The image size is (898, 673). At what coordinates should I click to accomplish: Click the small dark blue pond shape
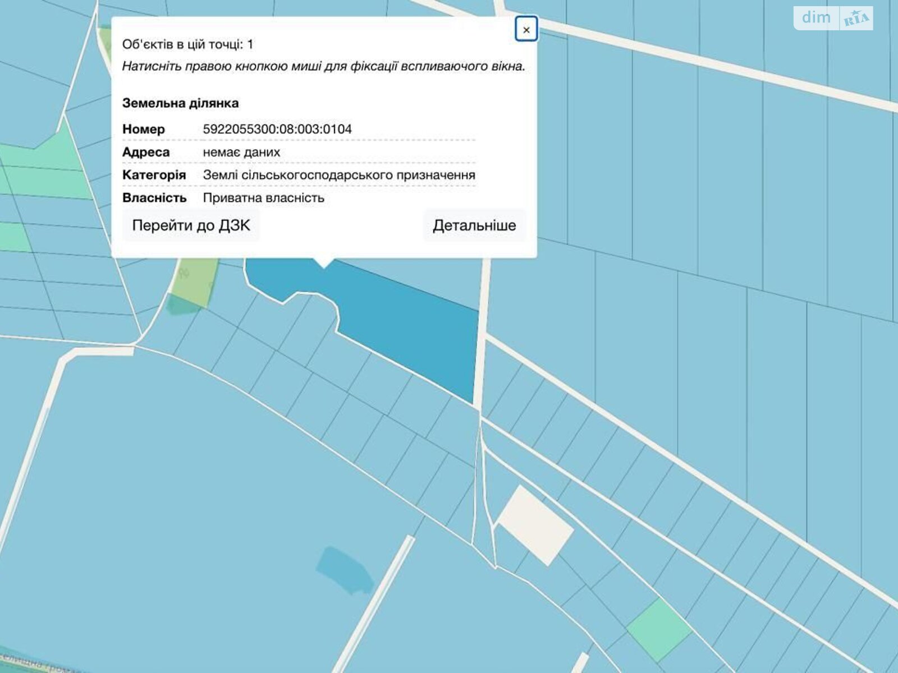point(345,569)
